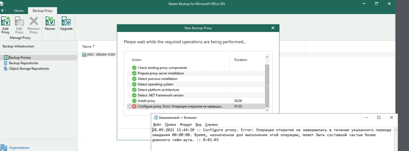The height and width of the screenshot is (151, 409).
Task: Select Backup Proxies in the tree
Action: pyautogui.click(x=20, y=57)
